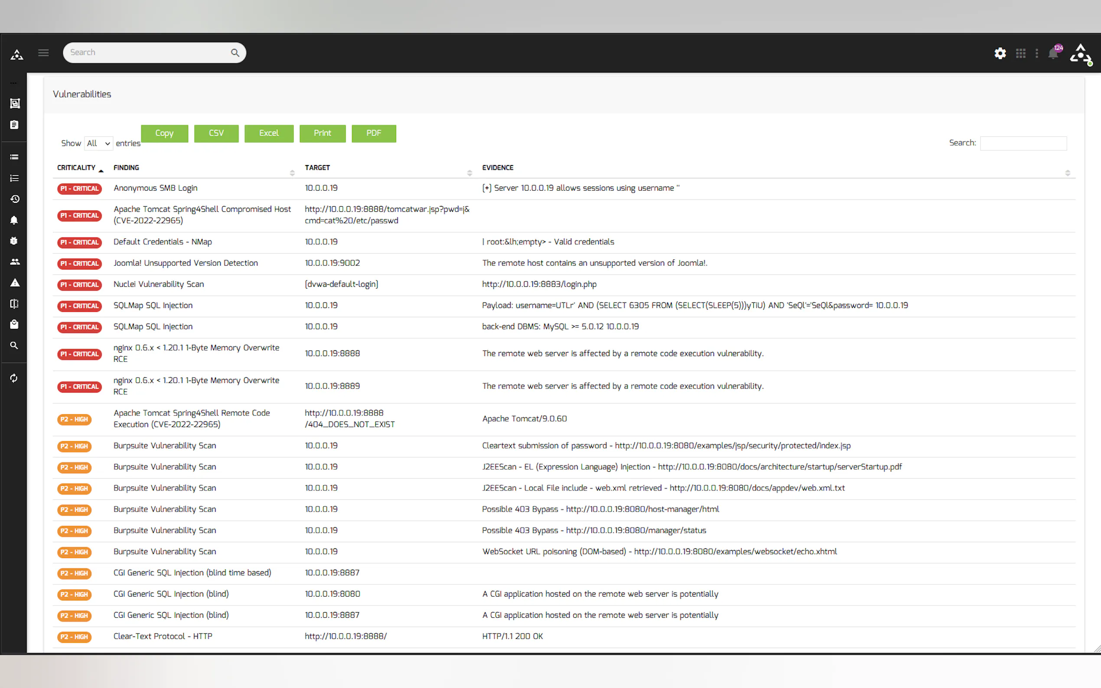The height and width of the screenshot is (688, 1101).
Task: Open the users group sidebar icon
Action: tap(15, 262)
